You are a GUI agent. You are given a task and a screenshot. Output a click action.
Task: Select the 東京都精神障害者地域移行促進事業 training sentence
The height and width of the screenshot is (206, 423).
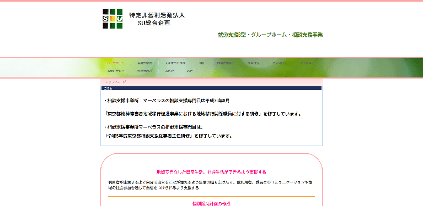[203, 114]
